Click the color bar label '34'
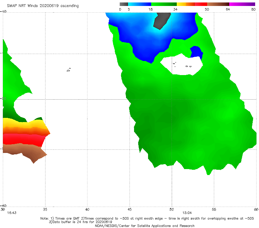The height and width of the screenshot is (228, 259). [x=175, y=9]
